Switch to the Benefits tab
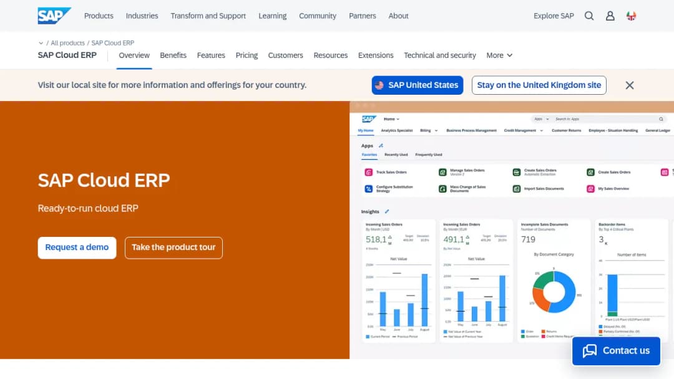The height and width of the screenshot is (379, 674). pyautogui.click(x=173, y=55)
